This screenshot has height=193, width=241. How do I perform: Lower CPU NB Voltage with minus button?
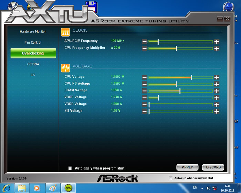tap(144, 84)
